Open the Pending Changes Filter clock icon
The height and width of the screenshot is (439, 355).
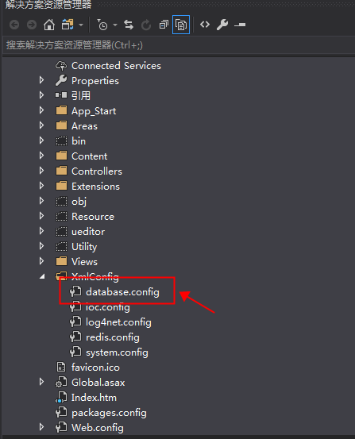[102, 25]
